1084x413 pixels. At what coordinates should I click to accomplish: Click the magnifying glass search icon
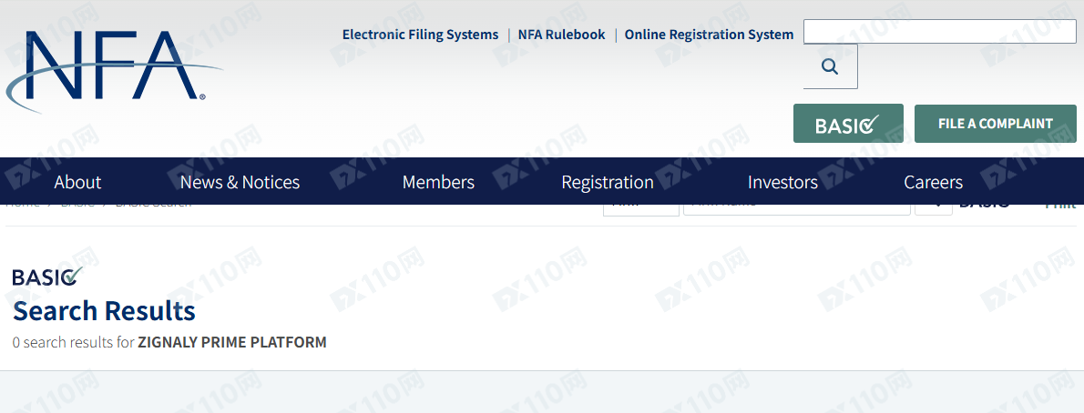830,66
